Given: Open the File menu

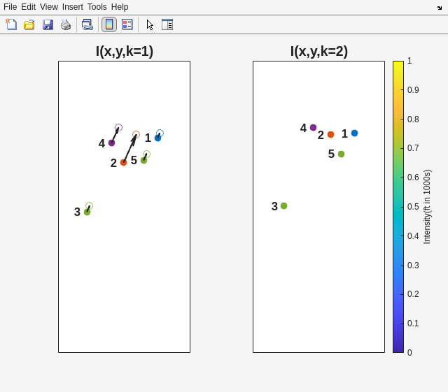Looking at the screenshot, I should 10,7.
